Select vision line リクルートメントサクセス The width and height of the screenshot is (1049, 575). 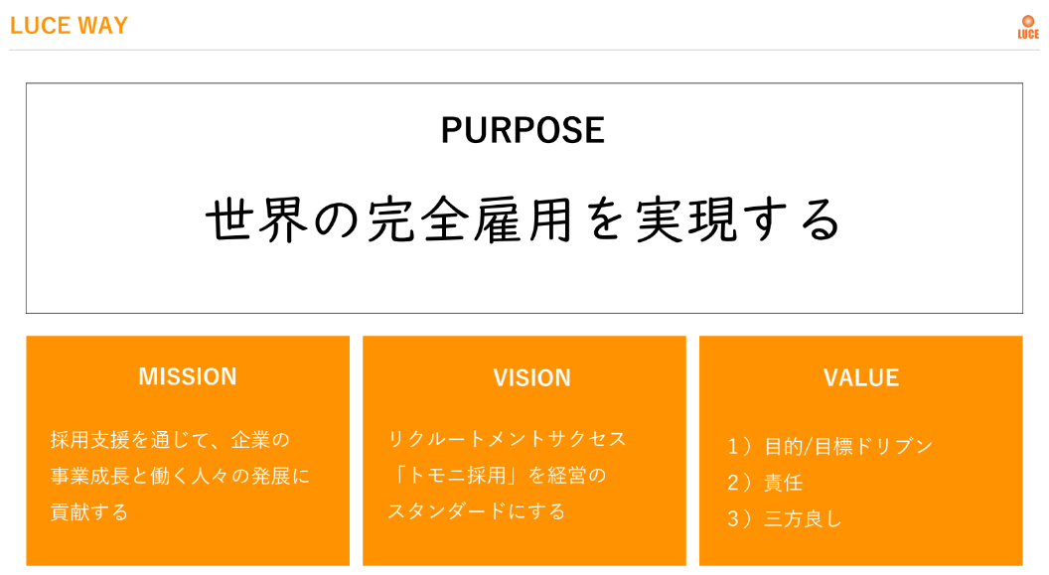pos(508,439)
